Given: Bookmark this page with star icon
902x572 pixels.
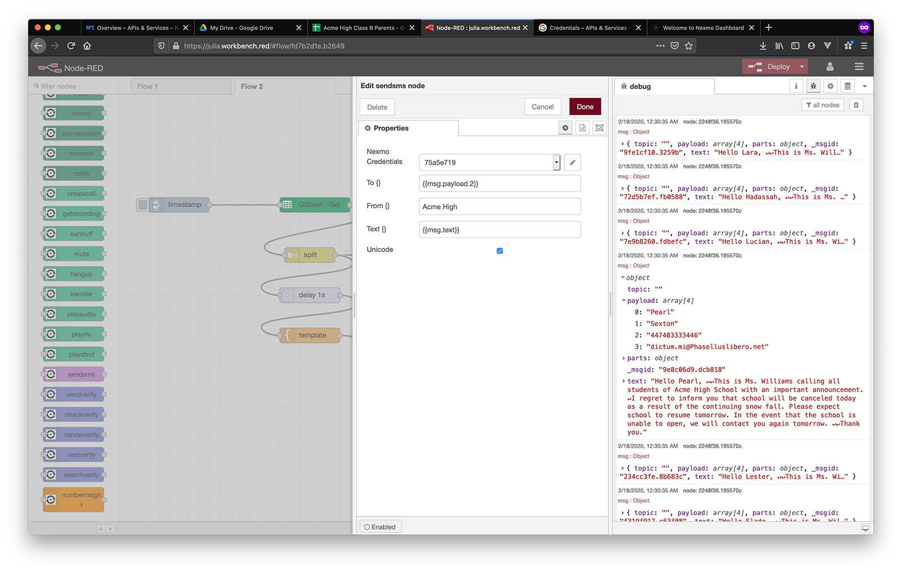Looking at the screenshot, I should pyautogui.click(x=688, y=46).
